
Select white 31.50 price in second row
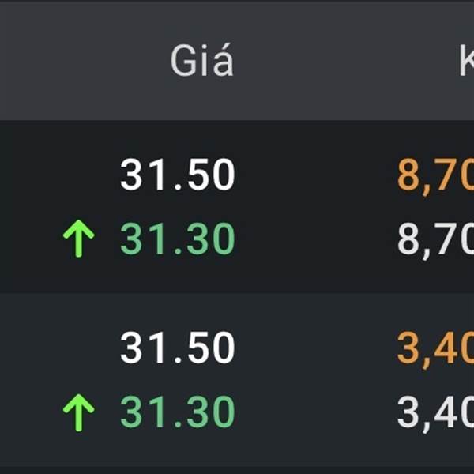tap(178, 348)
